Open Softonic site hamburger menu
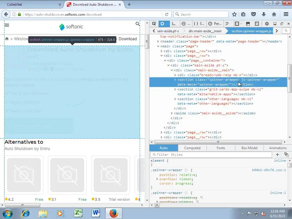The height and width of the screenshot is (219, 292). coord(7,25)
